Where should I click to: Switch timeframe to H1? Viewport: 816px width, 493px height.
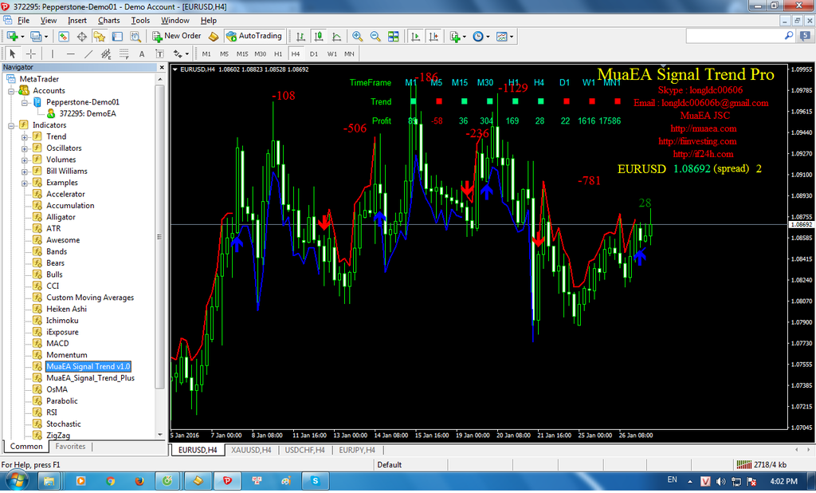click(x=278, y=53)
